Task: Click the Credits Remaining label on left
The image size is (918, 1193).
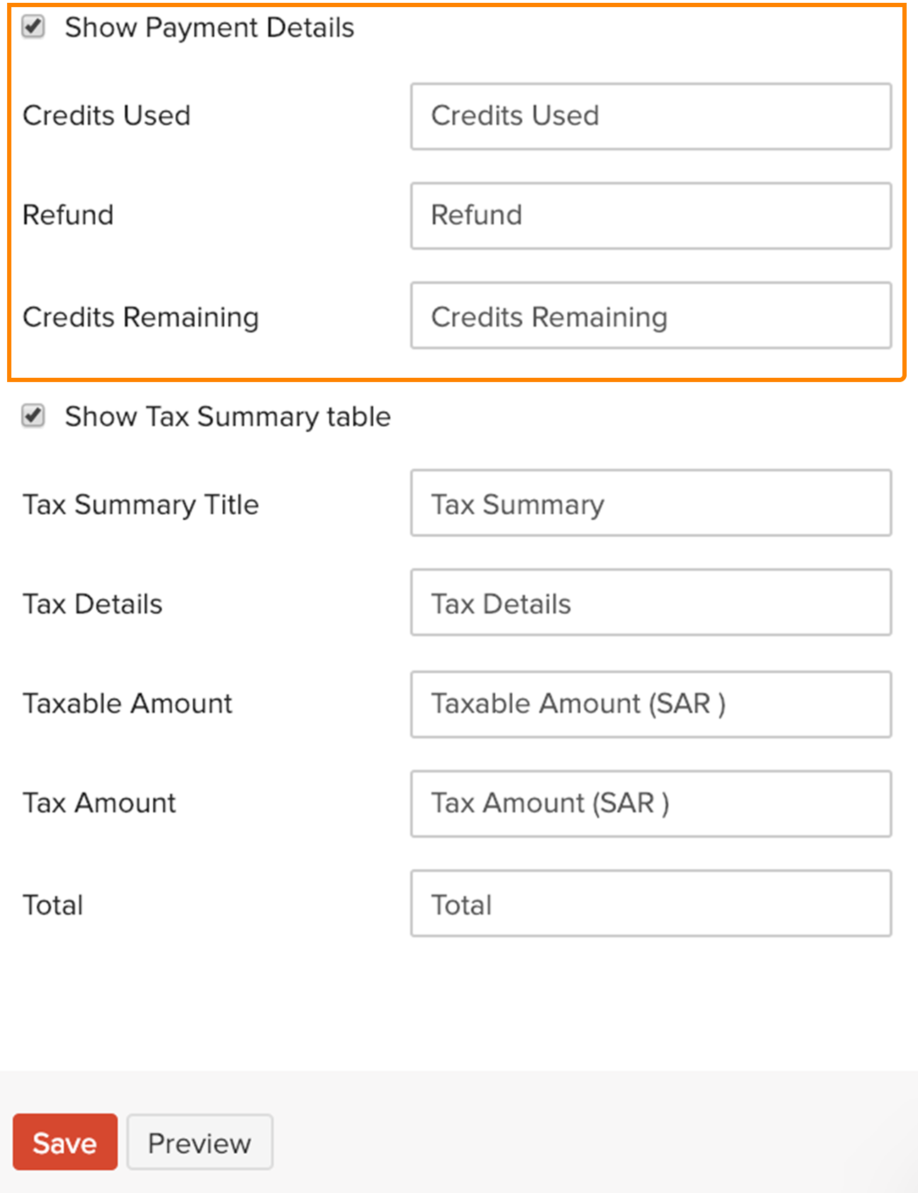Action: (x=140, y=317)
